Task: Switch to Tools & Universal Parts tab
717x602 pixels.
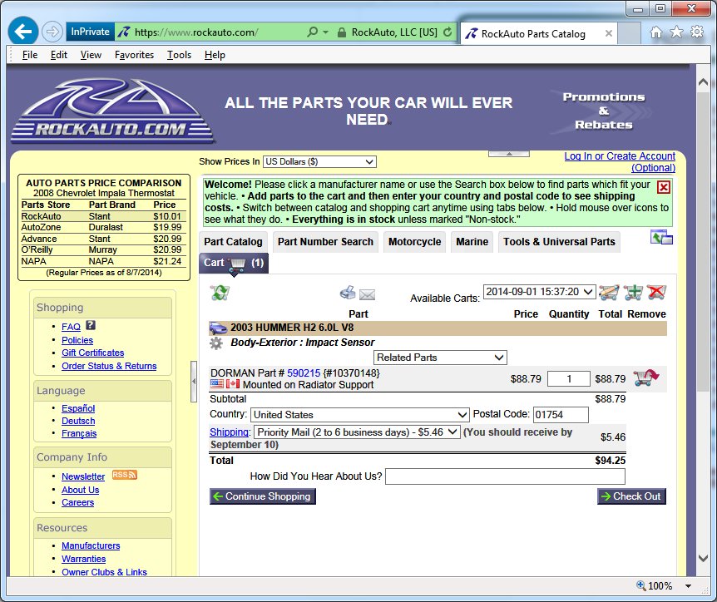Action: (559, 242)
